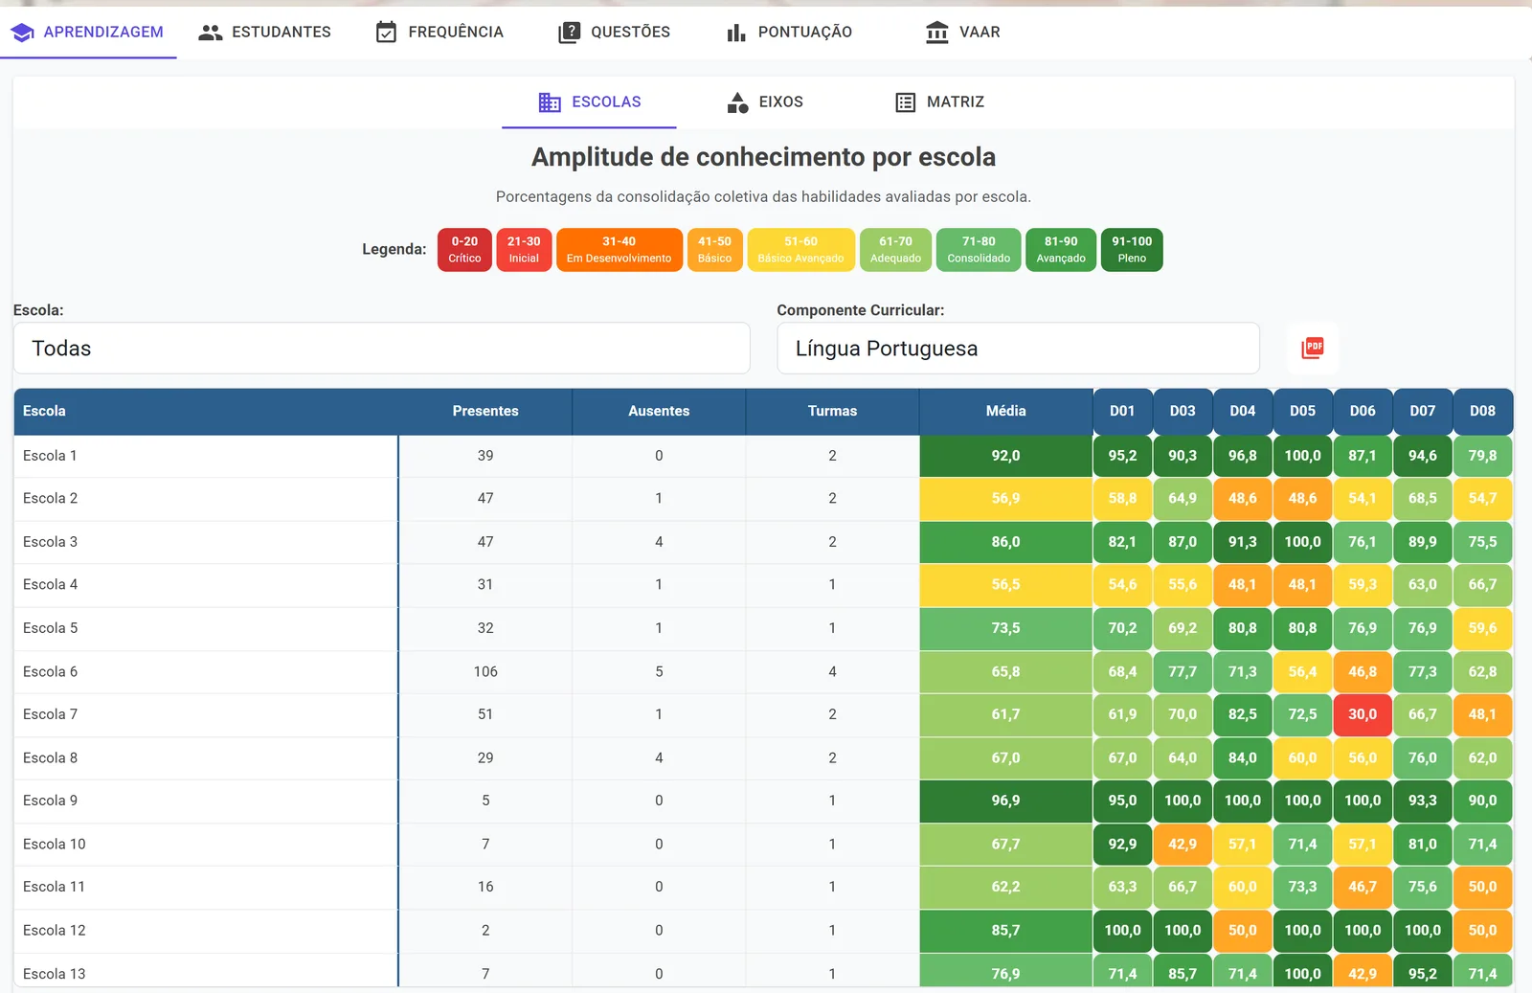Click the Média column header

1005,411
